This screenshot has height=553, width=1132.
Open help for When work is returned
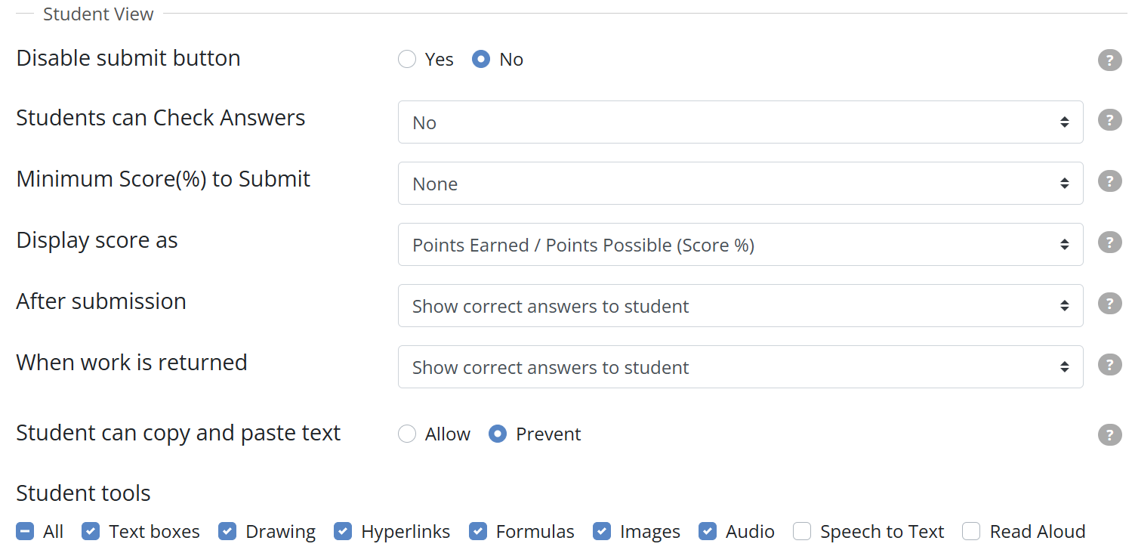(1109, 365)
